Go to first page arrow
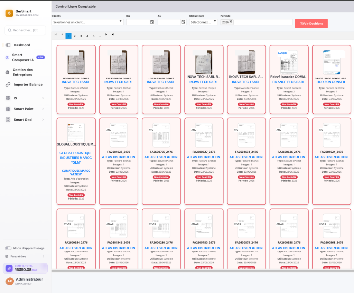The height and width of the screenshot is (293, 354). pos(56,34)
